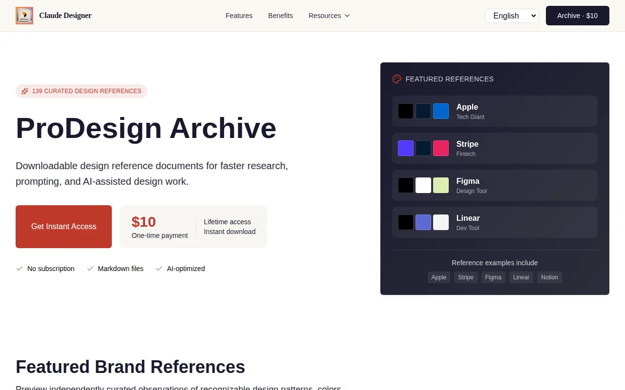
Task: Select the Linear reference card title
Action: pyautogui.click(x=468, y=218)
